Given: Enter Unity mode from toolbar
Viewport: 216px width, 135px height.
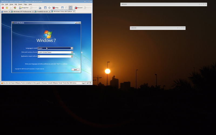Looking at the screenshot, I should (x=55, y=8).
